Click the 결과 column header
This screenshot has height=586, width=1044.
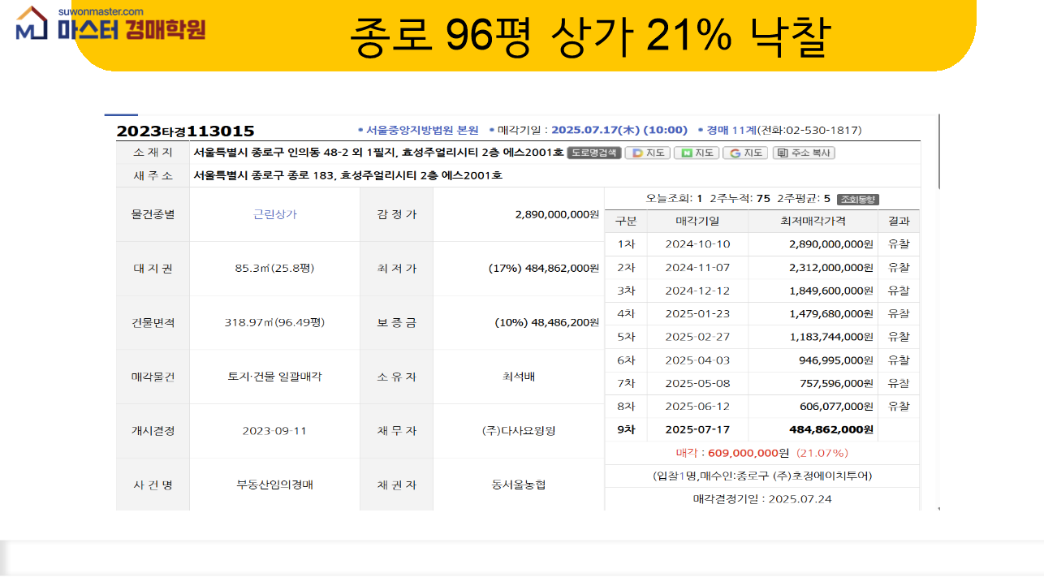pyautogui.click(x=899, y=221)
